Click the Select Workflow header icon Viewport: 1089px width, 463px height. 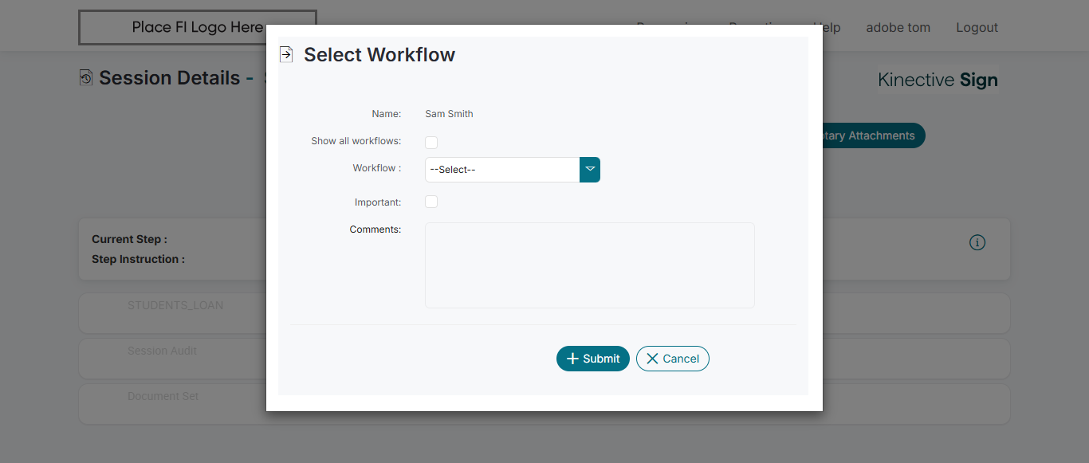[286, 54]
